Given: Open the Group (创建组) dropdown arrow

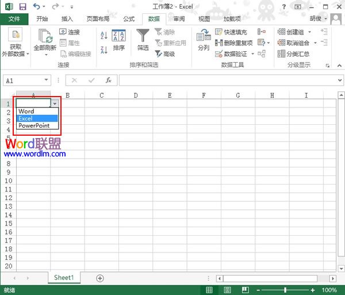Looking at the screenshot, I should coord(309,32).
